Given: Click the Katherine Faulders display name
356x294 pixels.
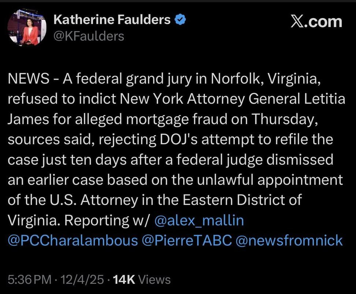Looking at the screenshot, I should click(112, 19).
